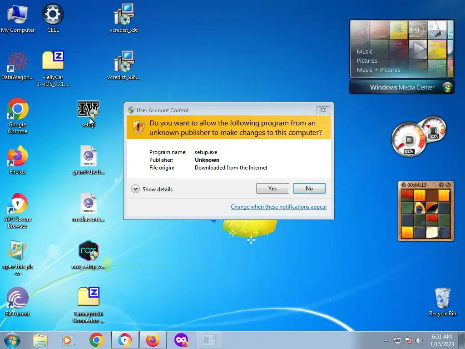Launch Firefox desktop shortcut
This screenshot has height=349, width=465.
[18, 160]
